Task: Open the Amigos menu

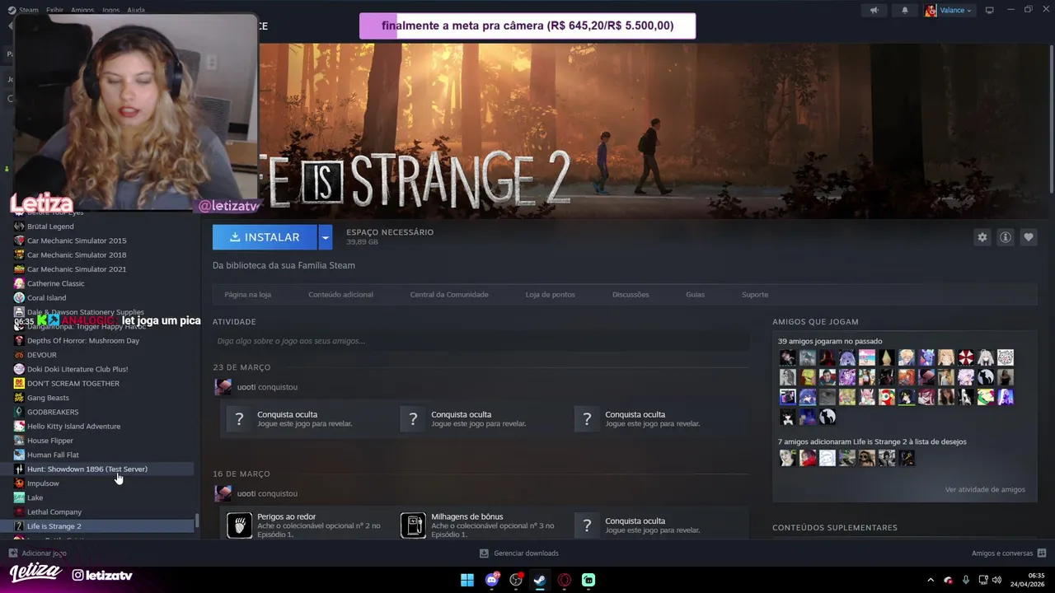Action: pos(82,10)
